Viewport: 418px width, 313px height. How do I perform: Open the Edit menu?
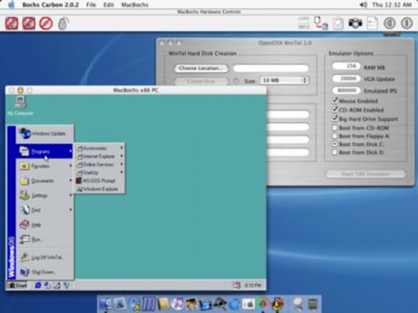(x=109, y=5)
